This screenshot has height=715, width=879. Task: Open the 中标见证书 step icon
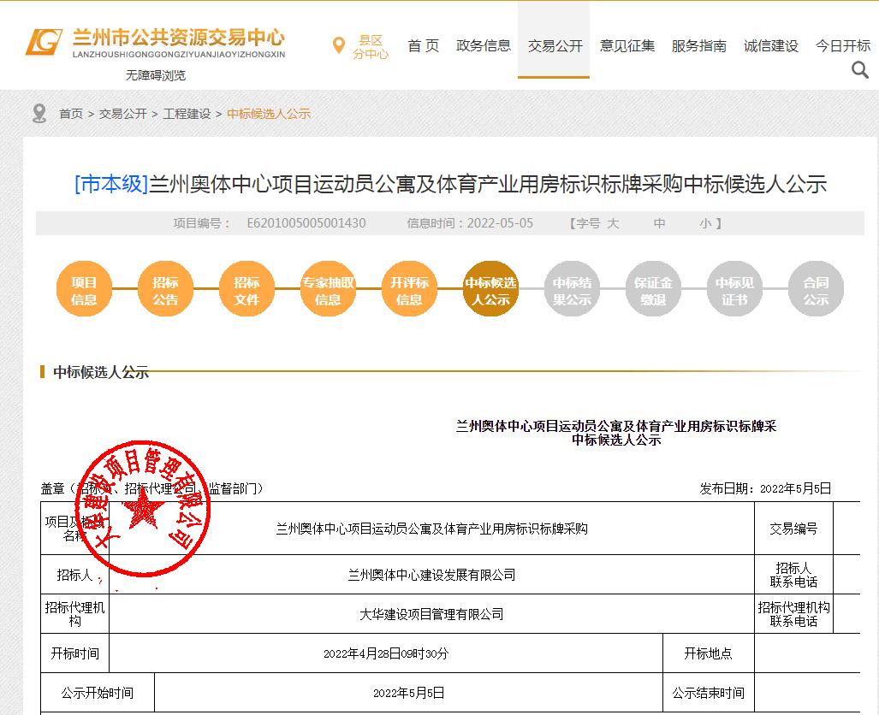tap(733, 289)
